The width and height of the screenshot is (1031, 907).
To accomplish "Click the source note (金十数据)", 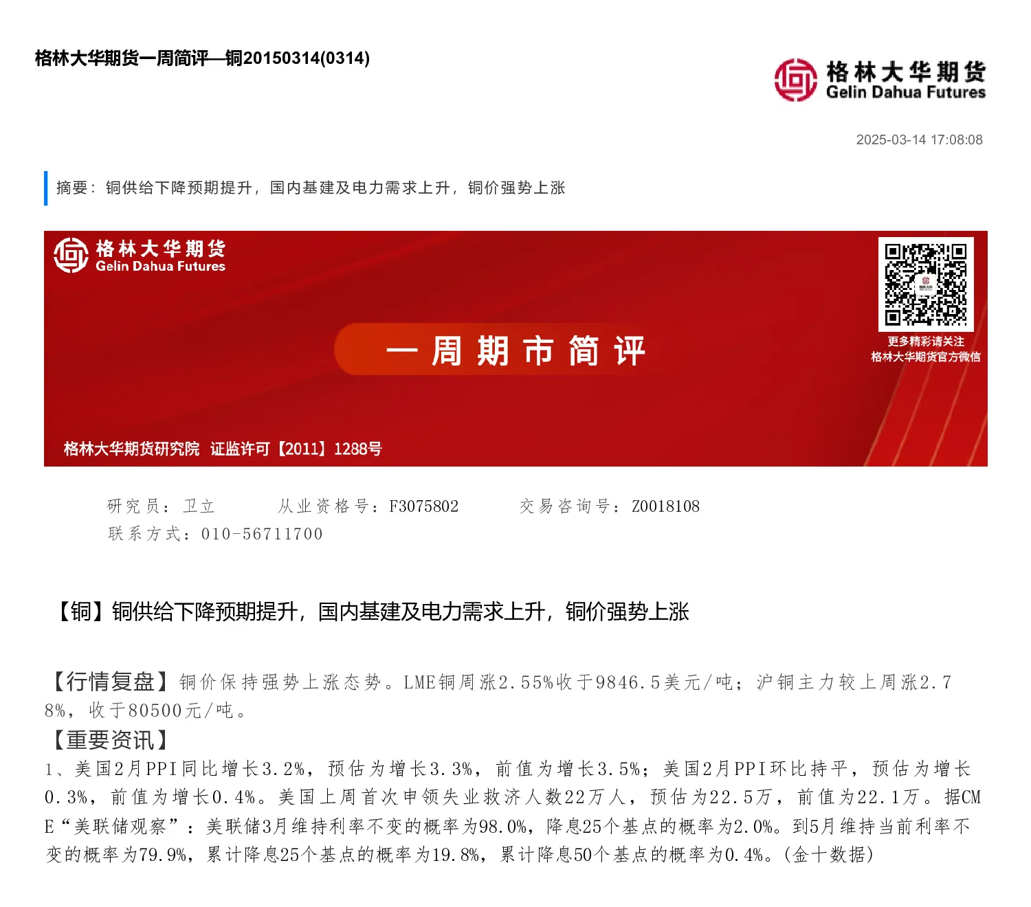I will [x=828, y=855].
